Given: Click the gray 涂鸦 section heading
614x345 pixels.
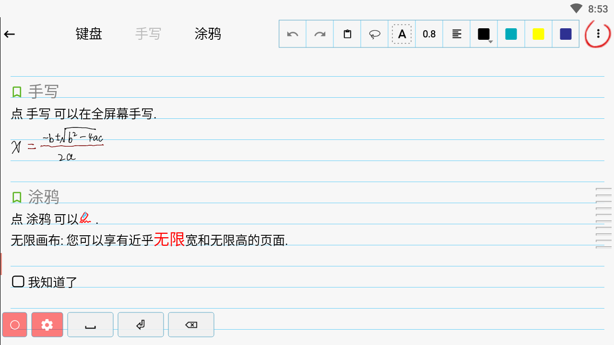Looking at the screenshot, I should tap(43, 196).
